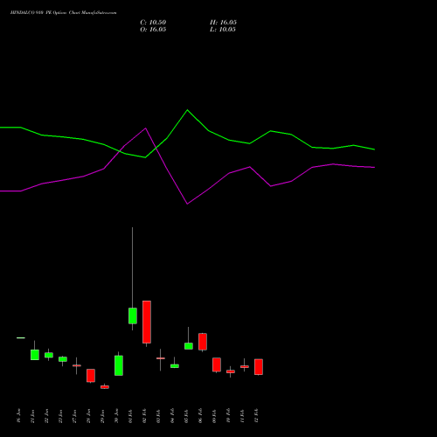Select the small green candlestick for 04 Feb
This screenshot has height=437, width=437.
coord(175,366)
